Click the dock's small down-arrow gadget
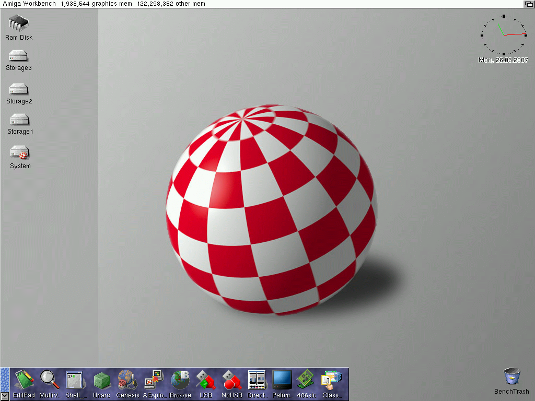The image size is (535, 401). (x=5, y=396)
